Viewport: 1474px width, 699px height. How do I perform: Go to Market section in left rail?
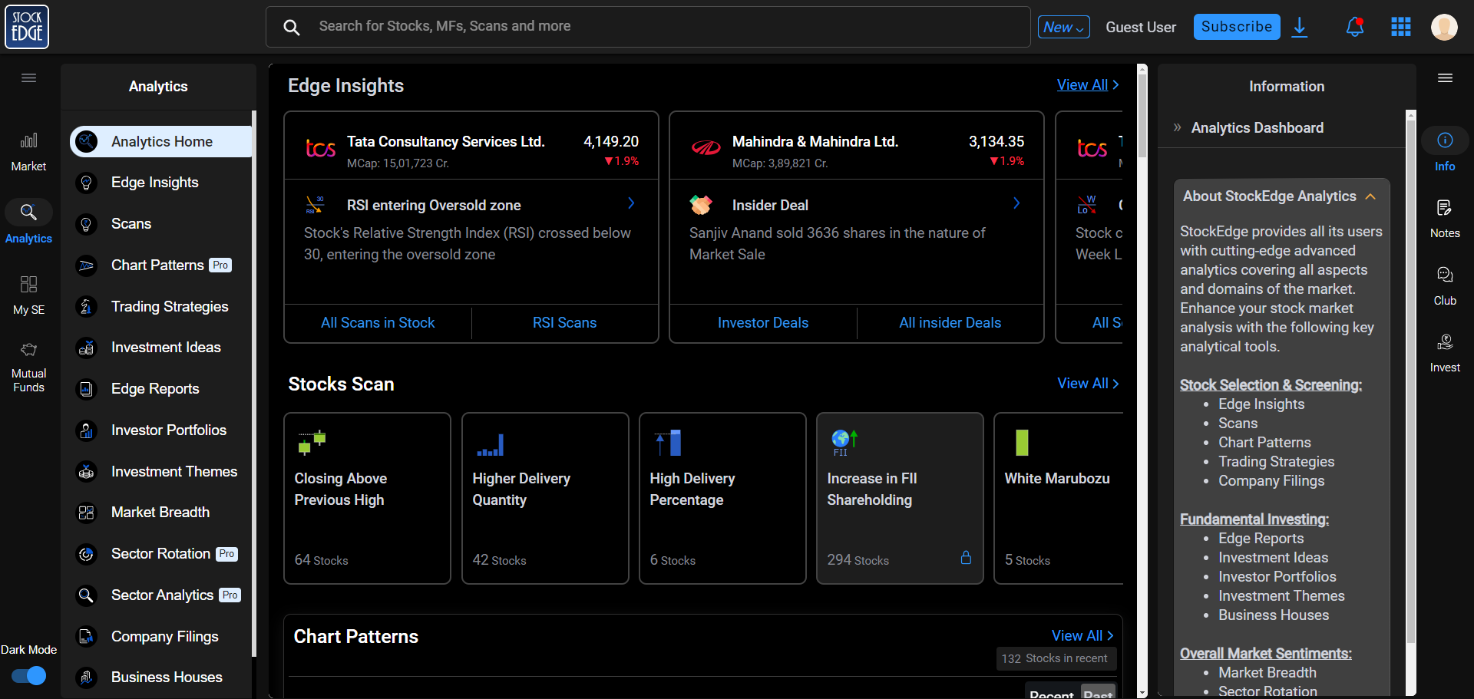click(x=28, y=152)
